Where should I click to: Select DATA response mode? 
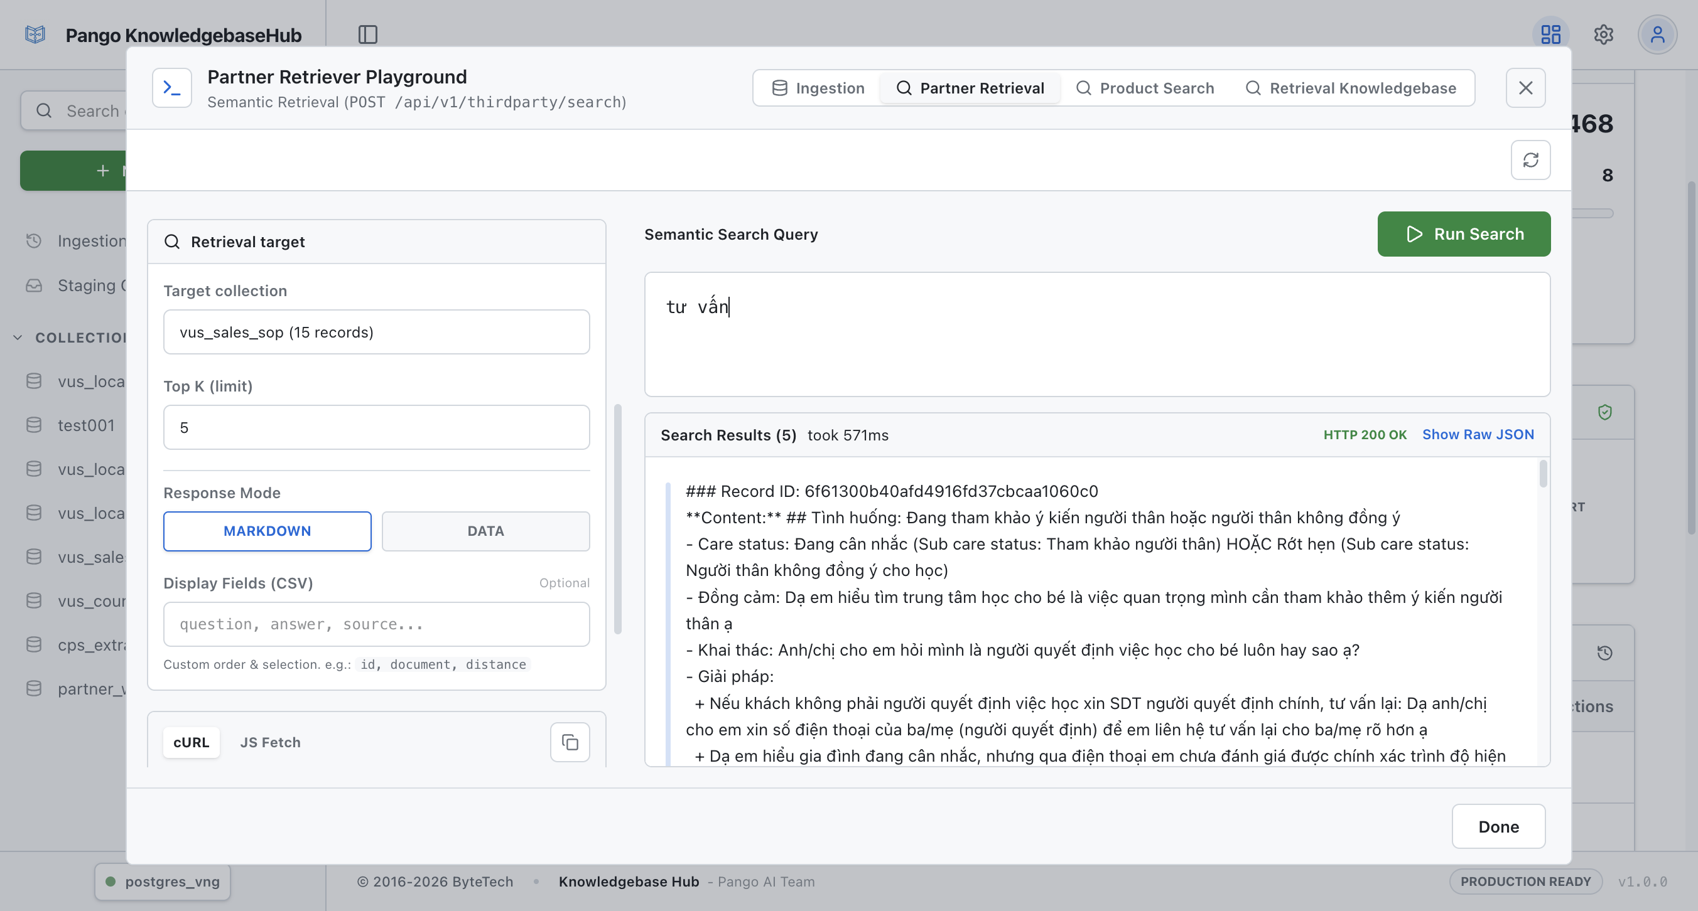(x=486, y=531)
